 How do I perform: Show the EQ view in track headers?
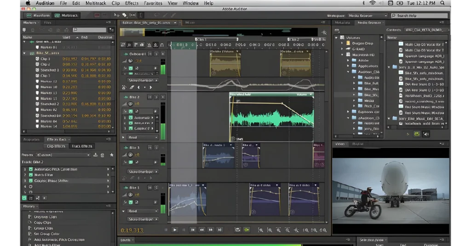142,45
